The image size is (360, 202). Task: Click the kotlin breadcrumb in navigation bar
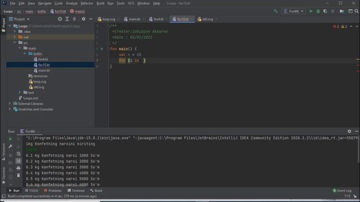click(42, 11)
